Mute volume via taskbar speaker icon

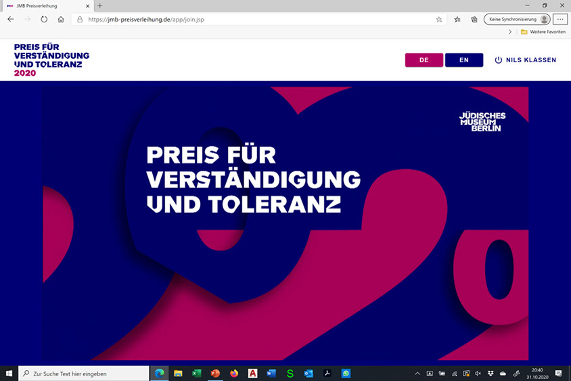[478, 374]
